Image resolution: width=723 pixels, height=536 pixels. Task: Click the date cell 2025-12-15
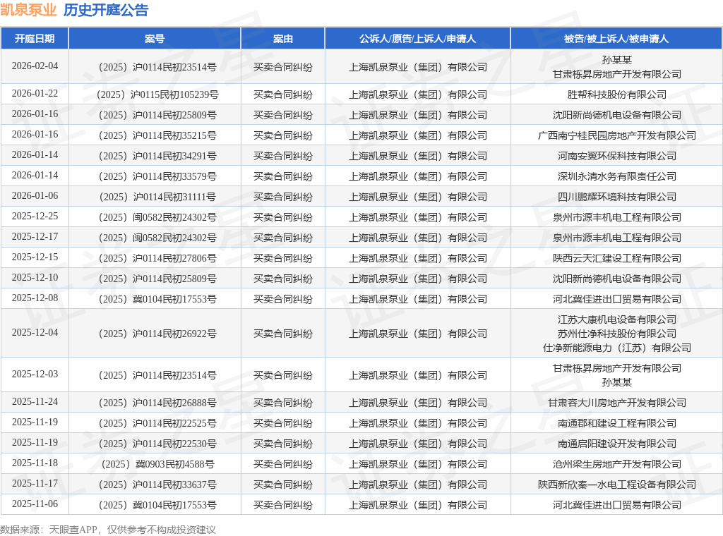[35, 257]
